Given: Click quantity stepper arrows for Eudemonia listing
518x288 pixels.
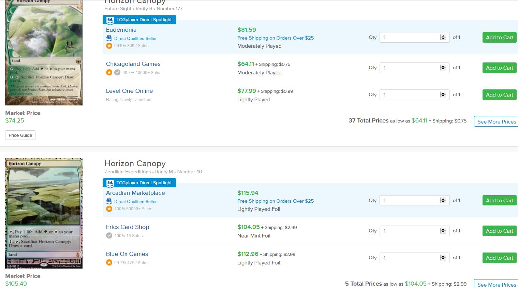Looking at the screenshot, I should [443, 38].
